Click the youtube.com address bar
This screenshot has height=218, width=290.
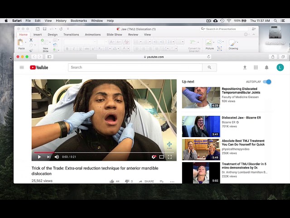[154, 57]
